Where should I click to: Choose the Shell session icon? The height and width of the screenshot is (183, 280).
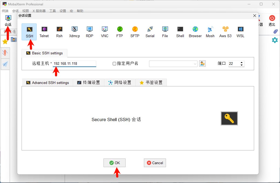(x=180, y=32)
